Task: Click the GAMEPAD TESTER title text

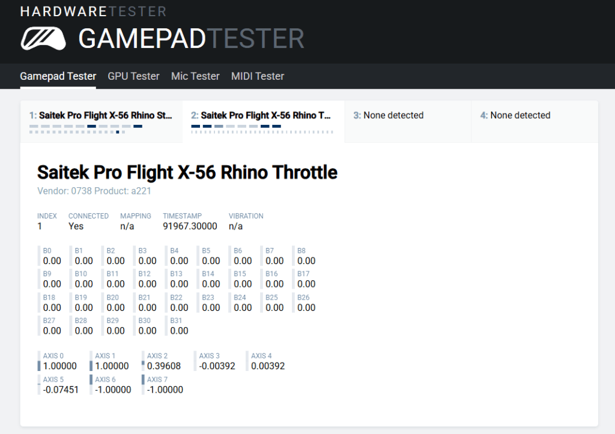Action: pyautogui.click(x=191, y=39)
